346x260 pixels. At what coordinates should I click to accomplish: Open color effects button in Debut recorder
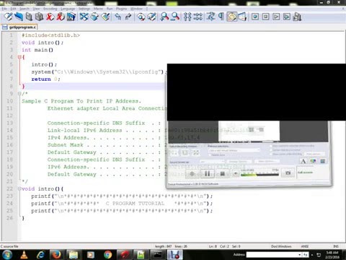(313, 161)
